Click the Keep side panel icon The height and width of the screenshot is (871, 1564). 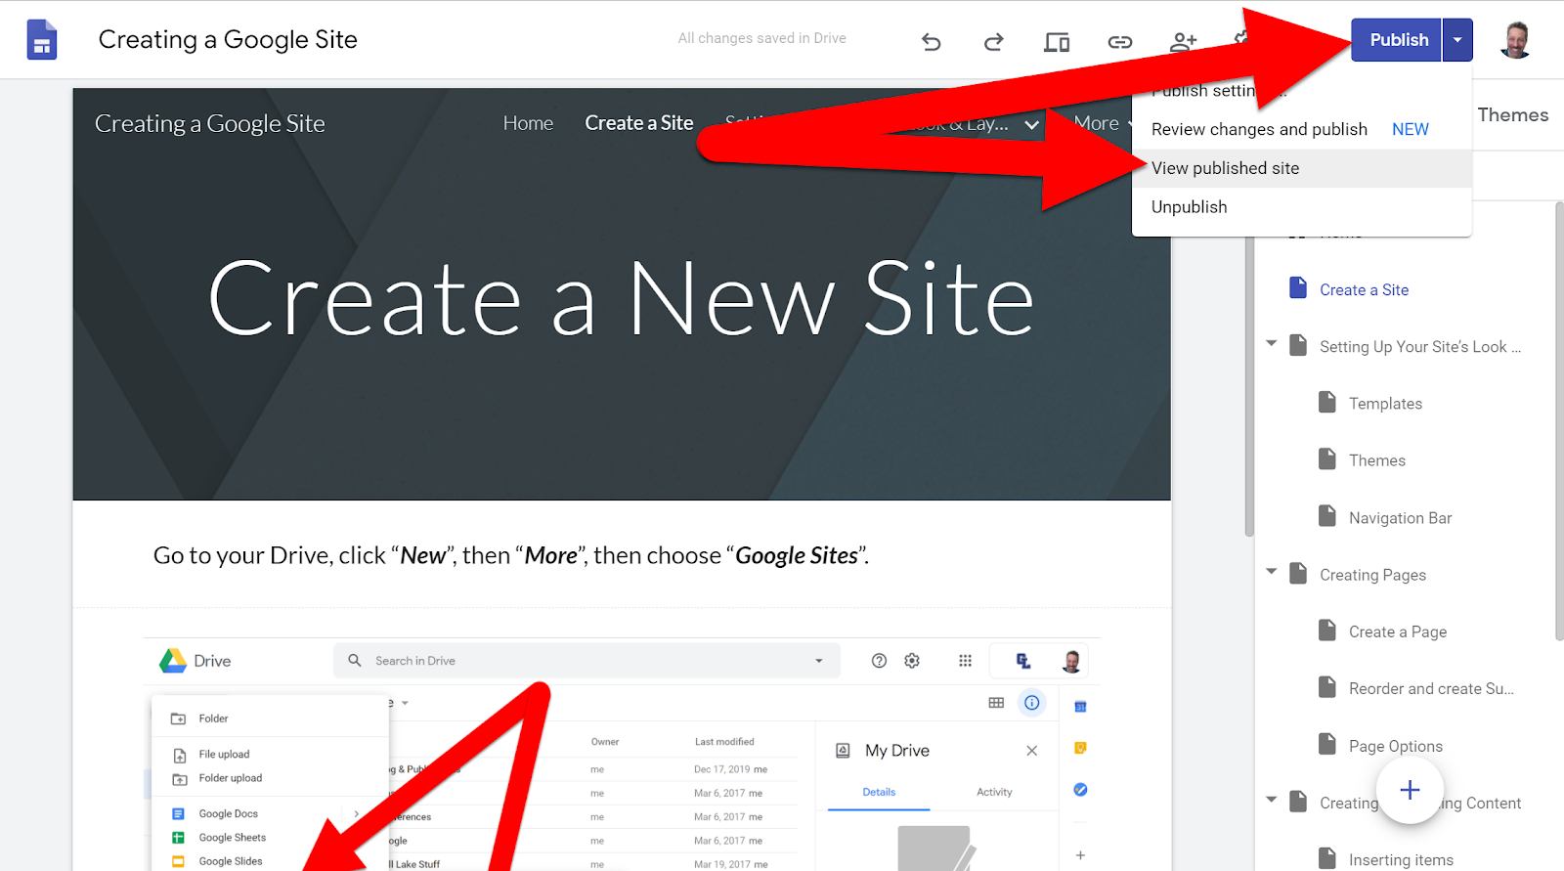pyautogui.click(x=1080, y=748)
